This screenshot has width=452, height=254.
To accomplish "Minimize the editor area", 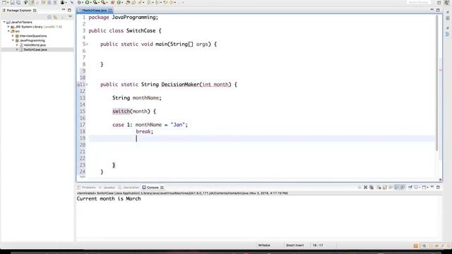I will click(x=432, y=10).
